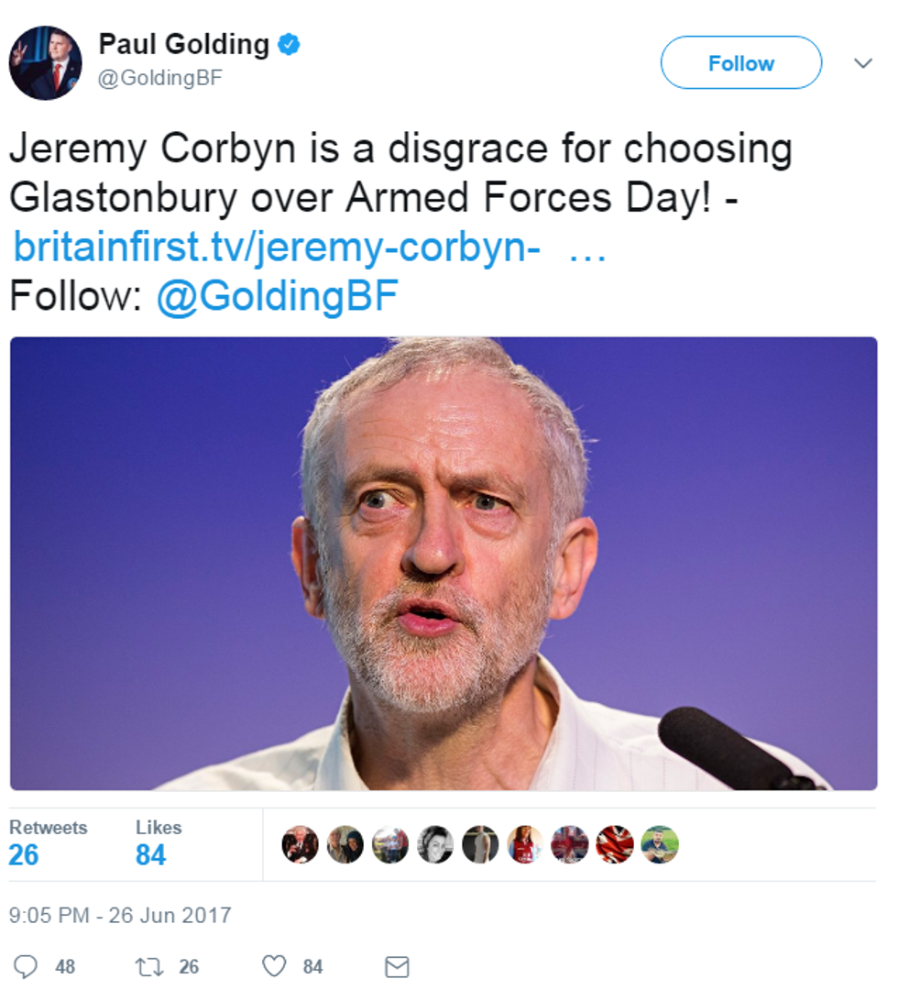Image resolution: width=898 pixels, height=990 pixels.
Task: Click the @GoldingBF handle under the name
Action: [x=159, y=78]
